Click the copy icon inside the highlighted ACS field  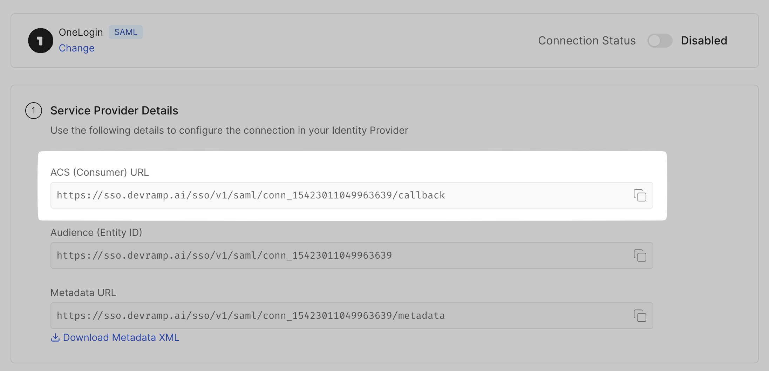[x=640, y=196]
